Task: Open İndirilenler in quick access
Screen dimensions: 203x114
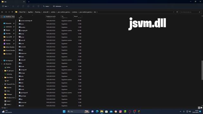Action: click(x=9, y=27)
